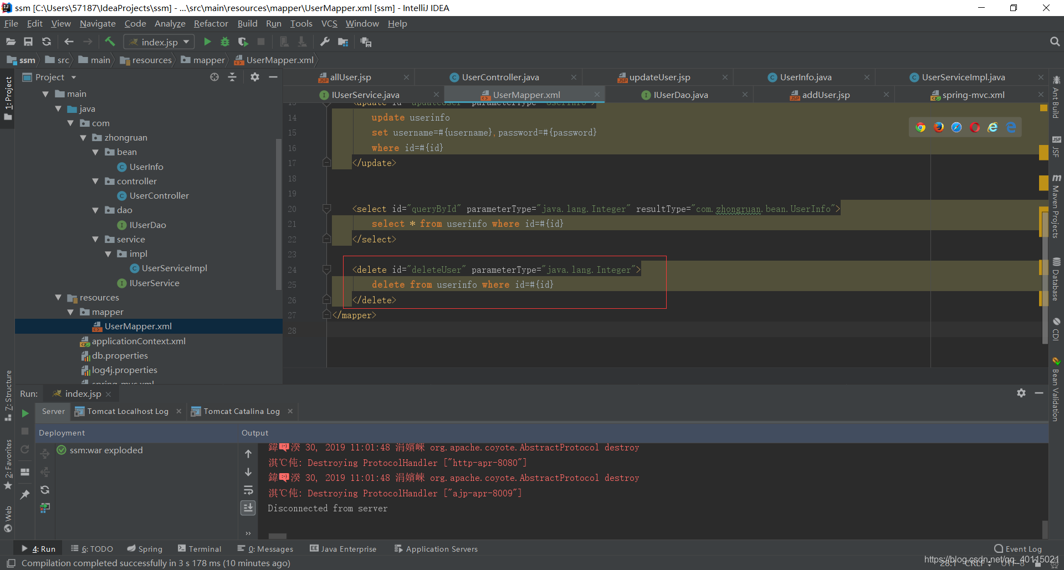Open the Spring tool window button
This screenshot has height=570, width=1064.
(145, 549)
